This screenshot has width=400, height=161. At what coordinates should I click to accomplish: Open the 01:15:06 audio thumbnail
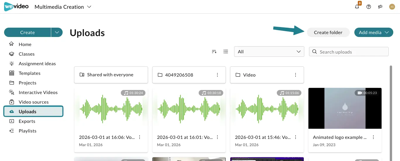tap(267, 108)
